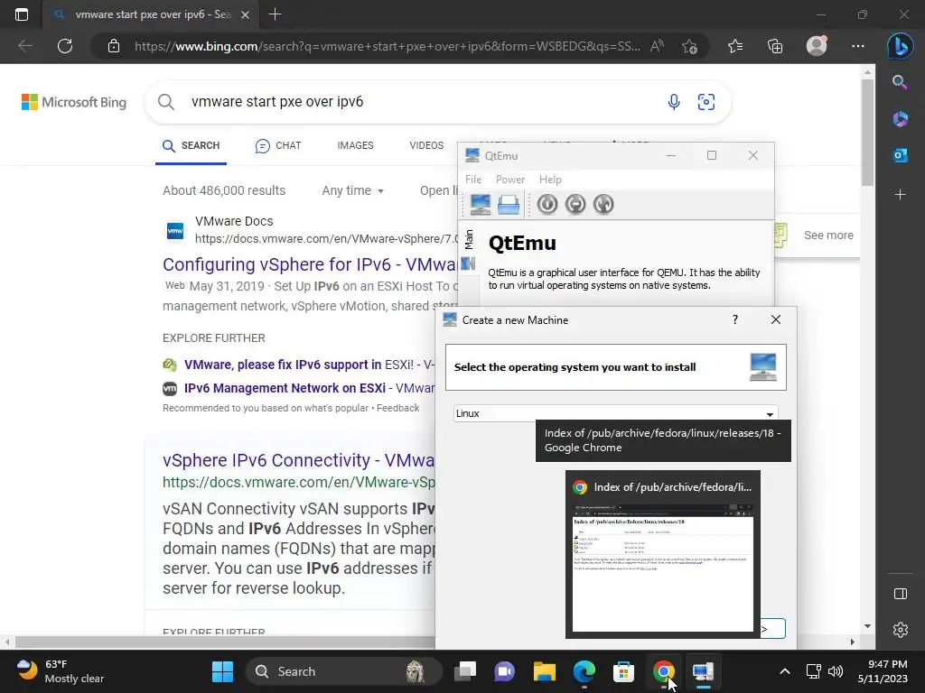
Task: Click the taskbar Search box
Action: (x=343, y=671)
